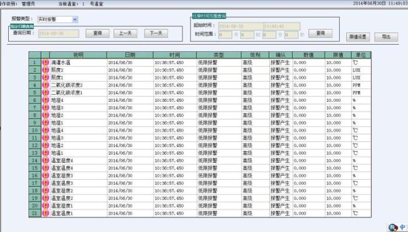Viewport: 408px width, 232px height.
Task: Open the 报警类型 dropdown showing 实时报警
Action: click(x=58, y=19)
